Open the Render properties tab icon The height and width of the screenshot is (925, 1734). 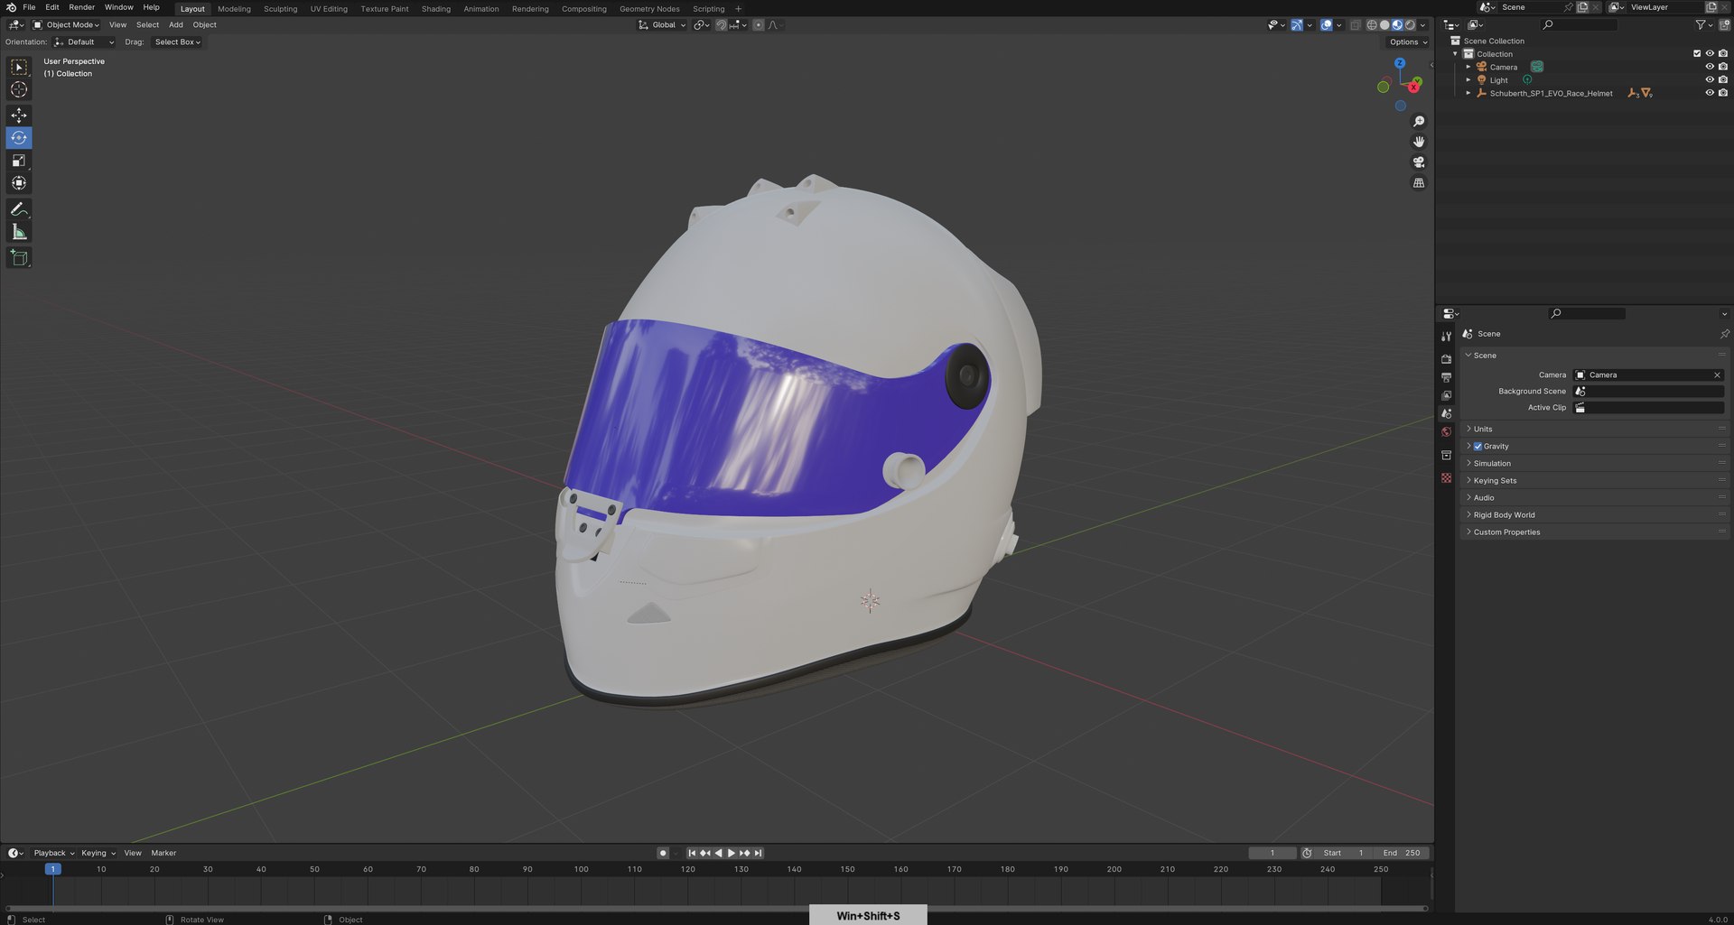click(x=1447, y=359)
